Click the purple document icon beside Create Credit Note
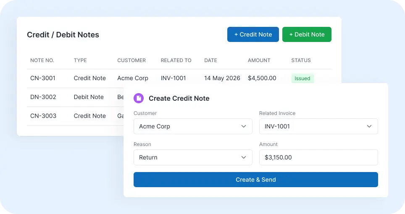 [x=139, y=98]
